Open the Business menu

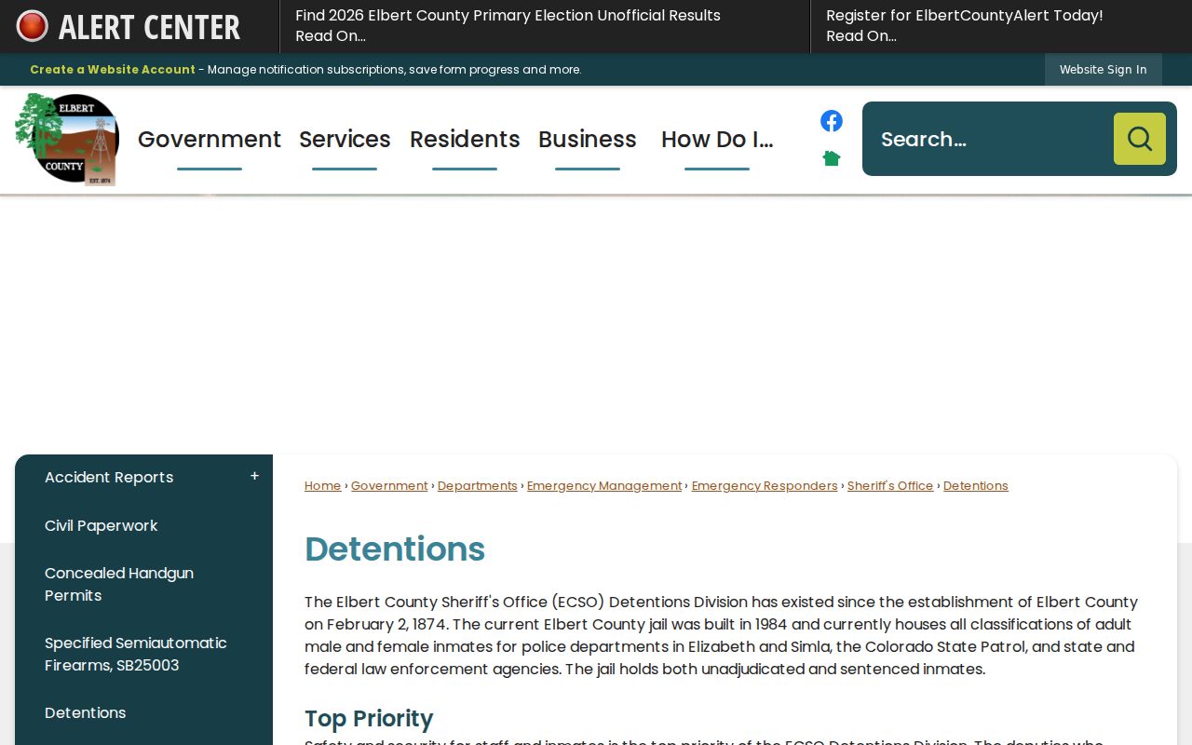(588, 140)
